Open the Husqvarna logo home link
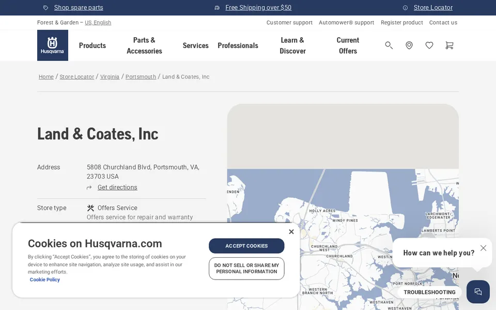This screenshot has height=310, width=496. (53, 45)
